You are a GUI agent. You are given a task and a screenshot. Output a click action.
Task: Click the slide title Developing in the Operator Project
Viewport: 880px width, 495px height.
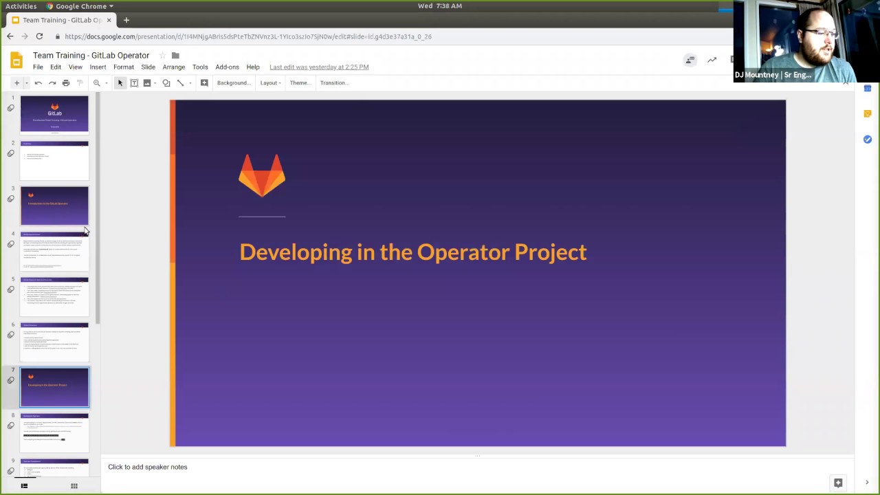[413, 252]
